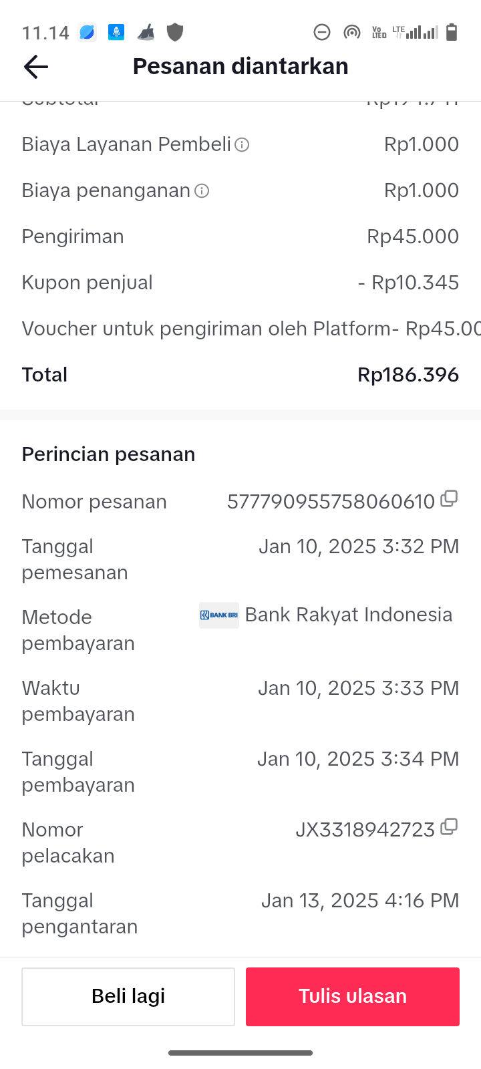Tap the Voucher untuk pengiriman oleh Platform row
This screenshot has height=1069, width=481.
coord(240,329)
